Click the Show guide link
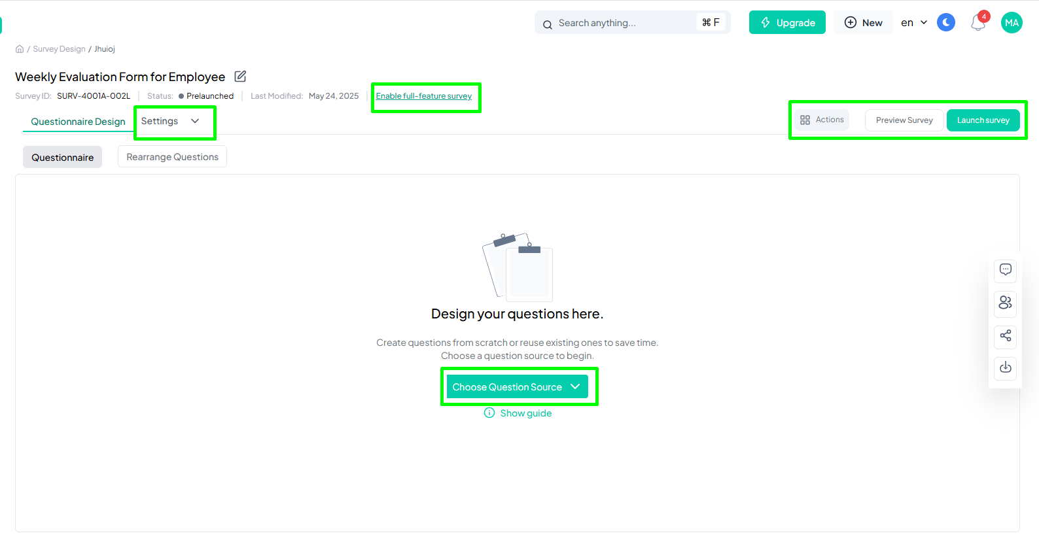 click(526, 413)
